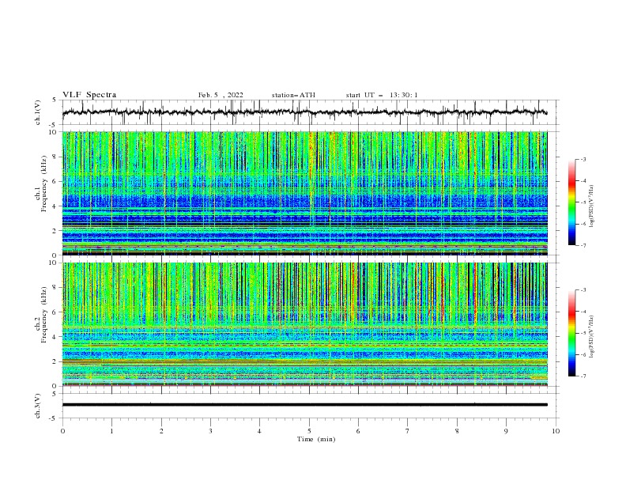Screen dimensions: 626x484
Task: Click the "ch.1(V)" axis label
Action: click(38, 112)
